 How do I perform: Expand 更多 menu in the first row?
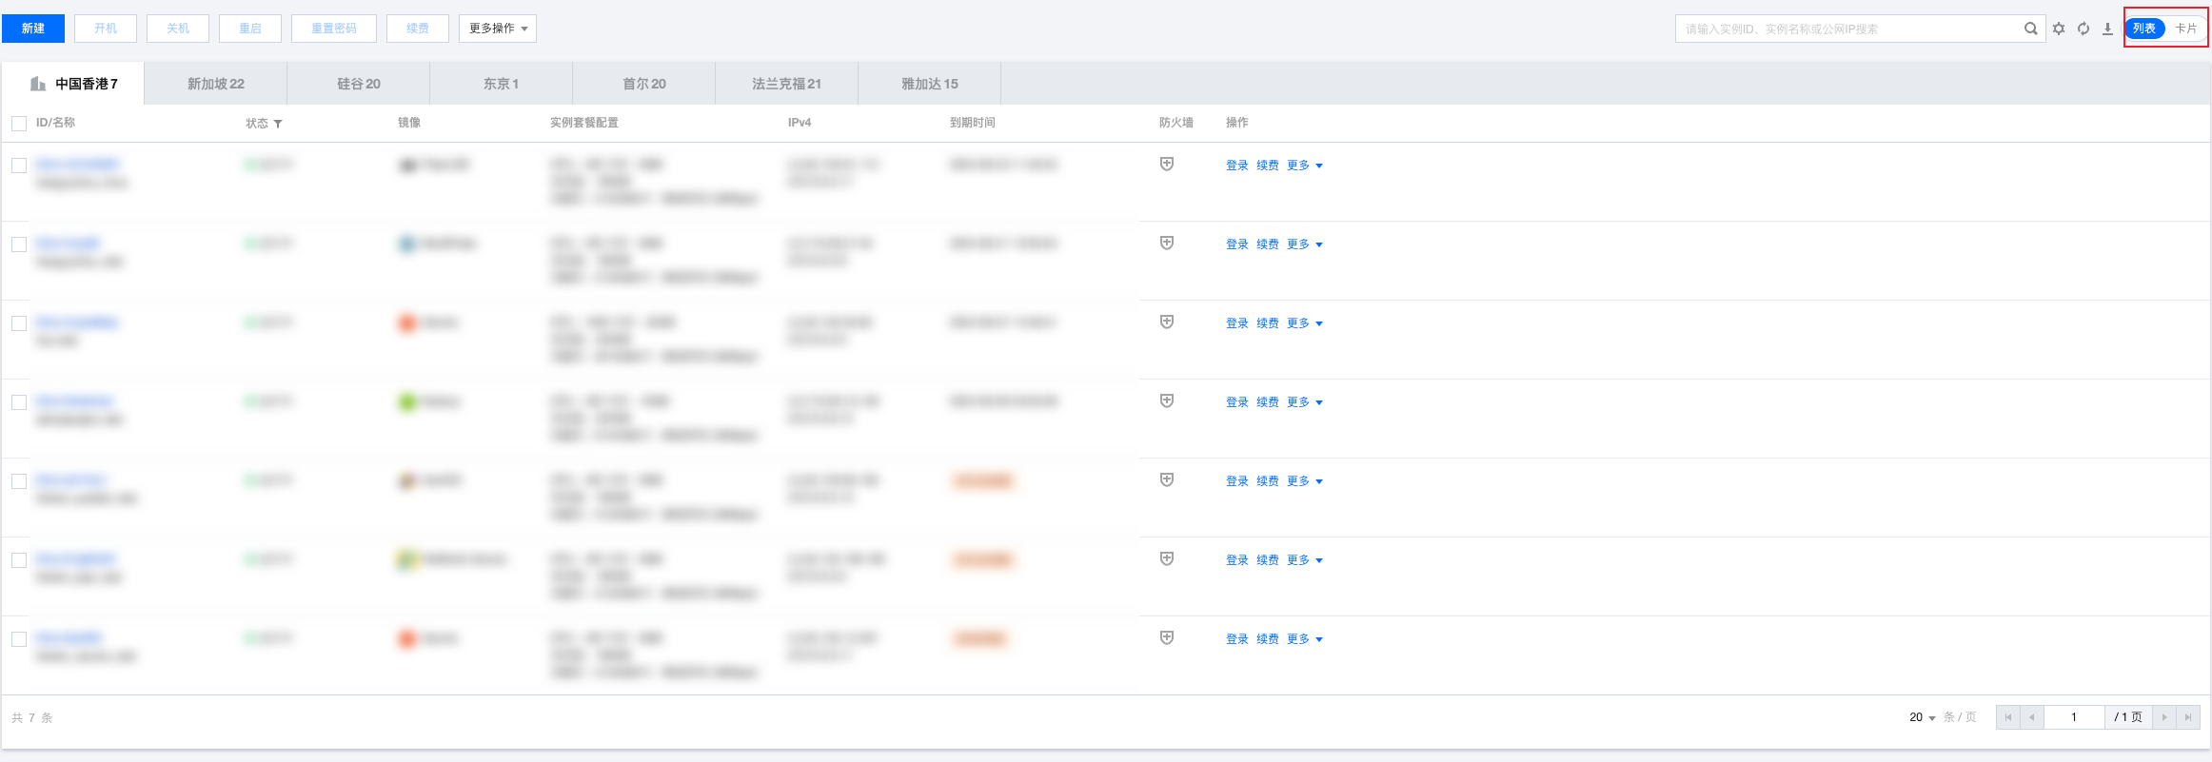pos(1304,166)
